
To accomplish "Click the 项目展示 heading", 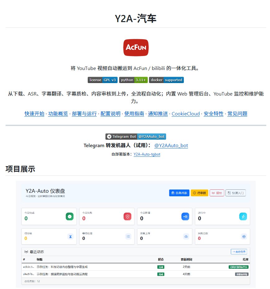I will 20,169.
